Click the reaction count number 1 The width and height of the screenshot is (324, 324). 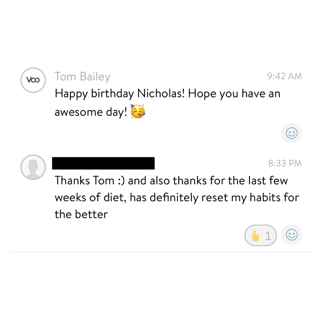pyautogui.click(x=268, y=236)
